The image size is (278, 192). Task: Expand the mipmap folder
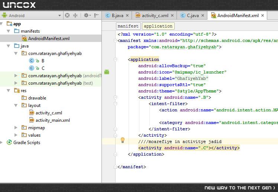(x=16, y=127)
